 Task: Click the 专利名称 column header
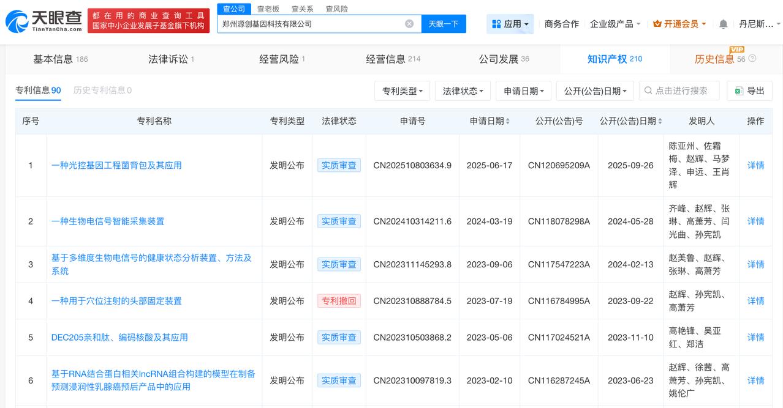pos(154,121)
